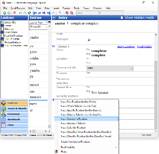
Task: Select Reversal Indexes view
Action: coord(13,42)
